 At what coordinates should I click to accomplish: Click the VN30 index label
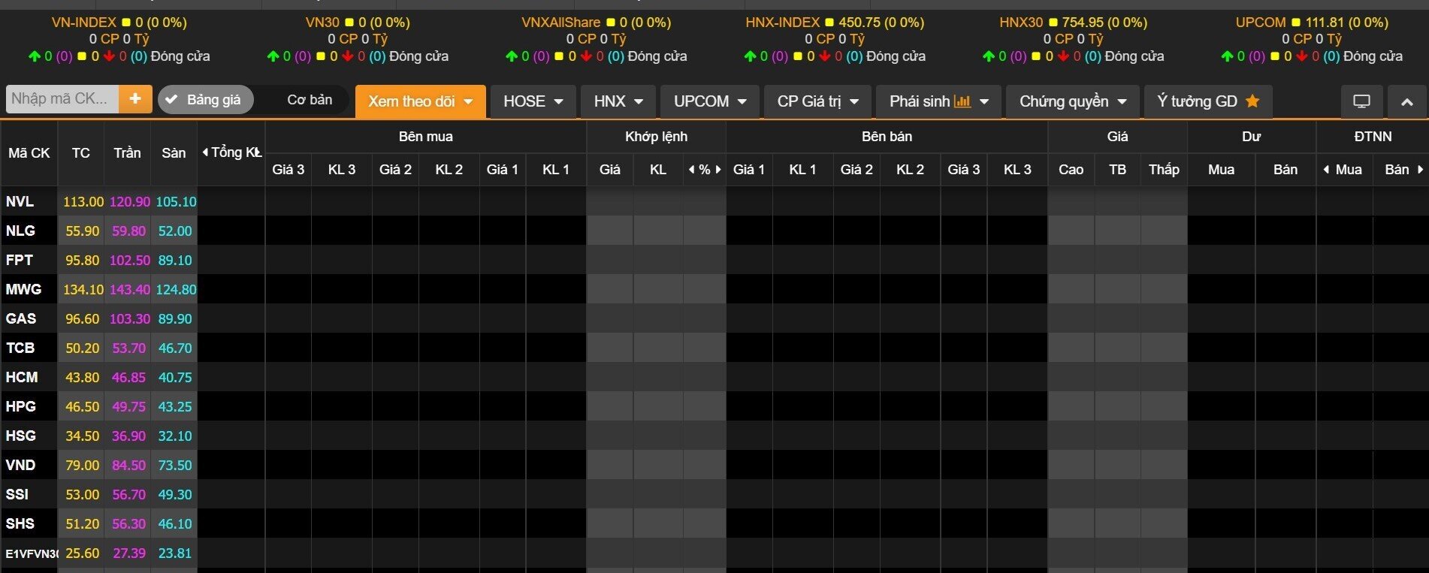click(322, 23)
